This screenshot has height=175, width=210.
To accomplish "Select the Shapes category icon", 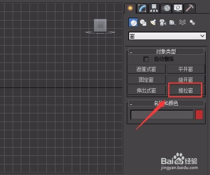I will point(143,23).
